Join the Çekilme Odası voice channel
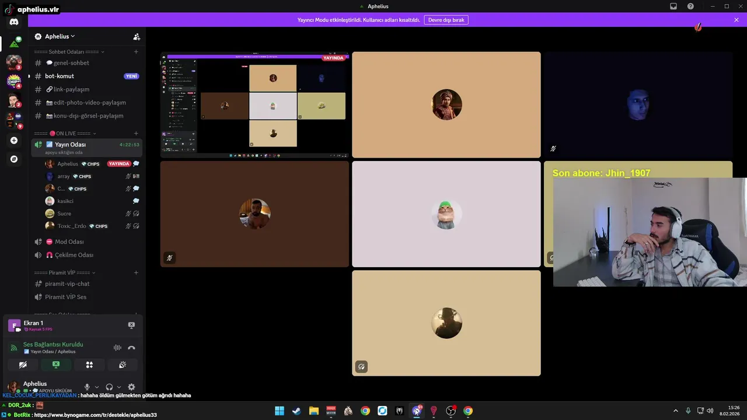The width and height of the screenshot is (747, 420). coord(86,255)
